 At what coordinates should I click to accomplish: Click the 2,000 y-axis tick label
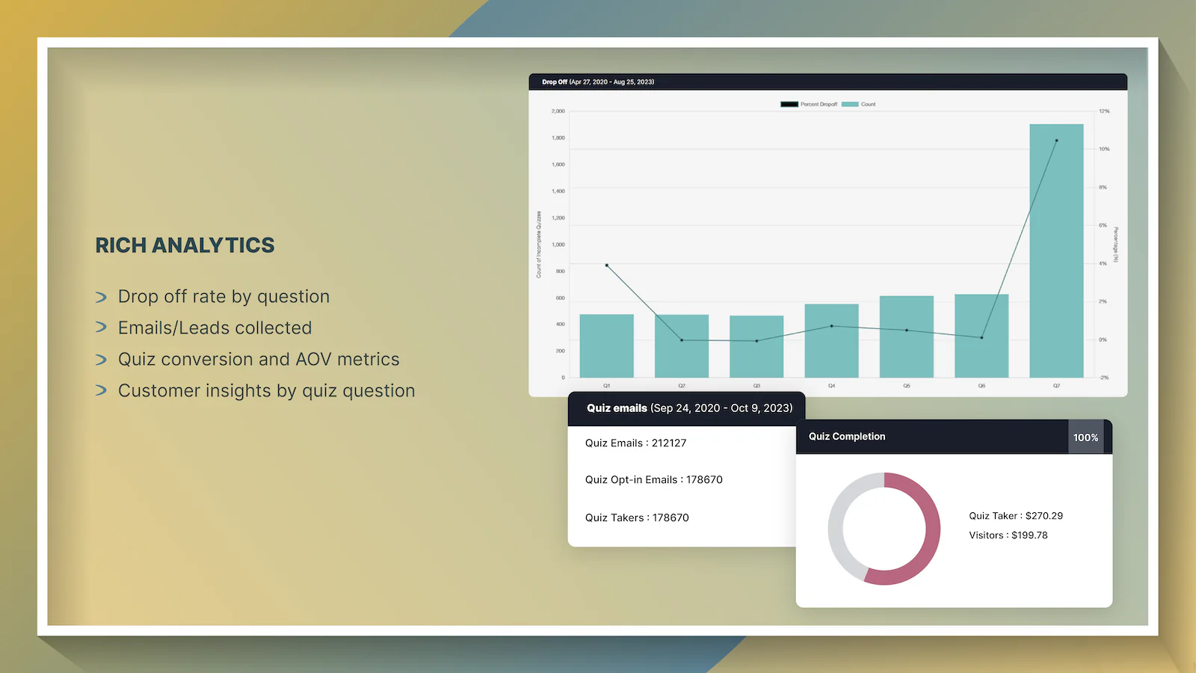pyautogui.click(x=558, y=111)
